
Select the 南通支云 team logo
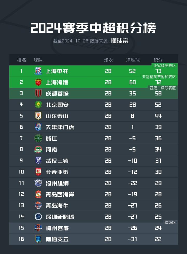tap(38, 239)
